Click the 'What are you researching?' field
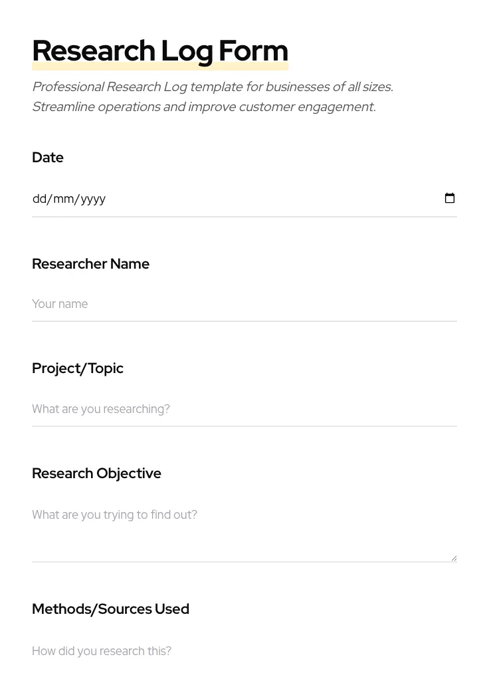This screenshot has width=489, height=681. 199,409
